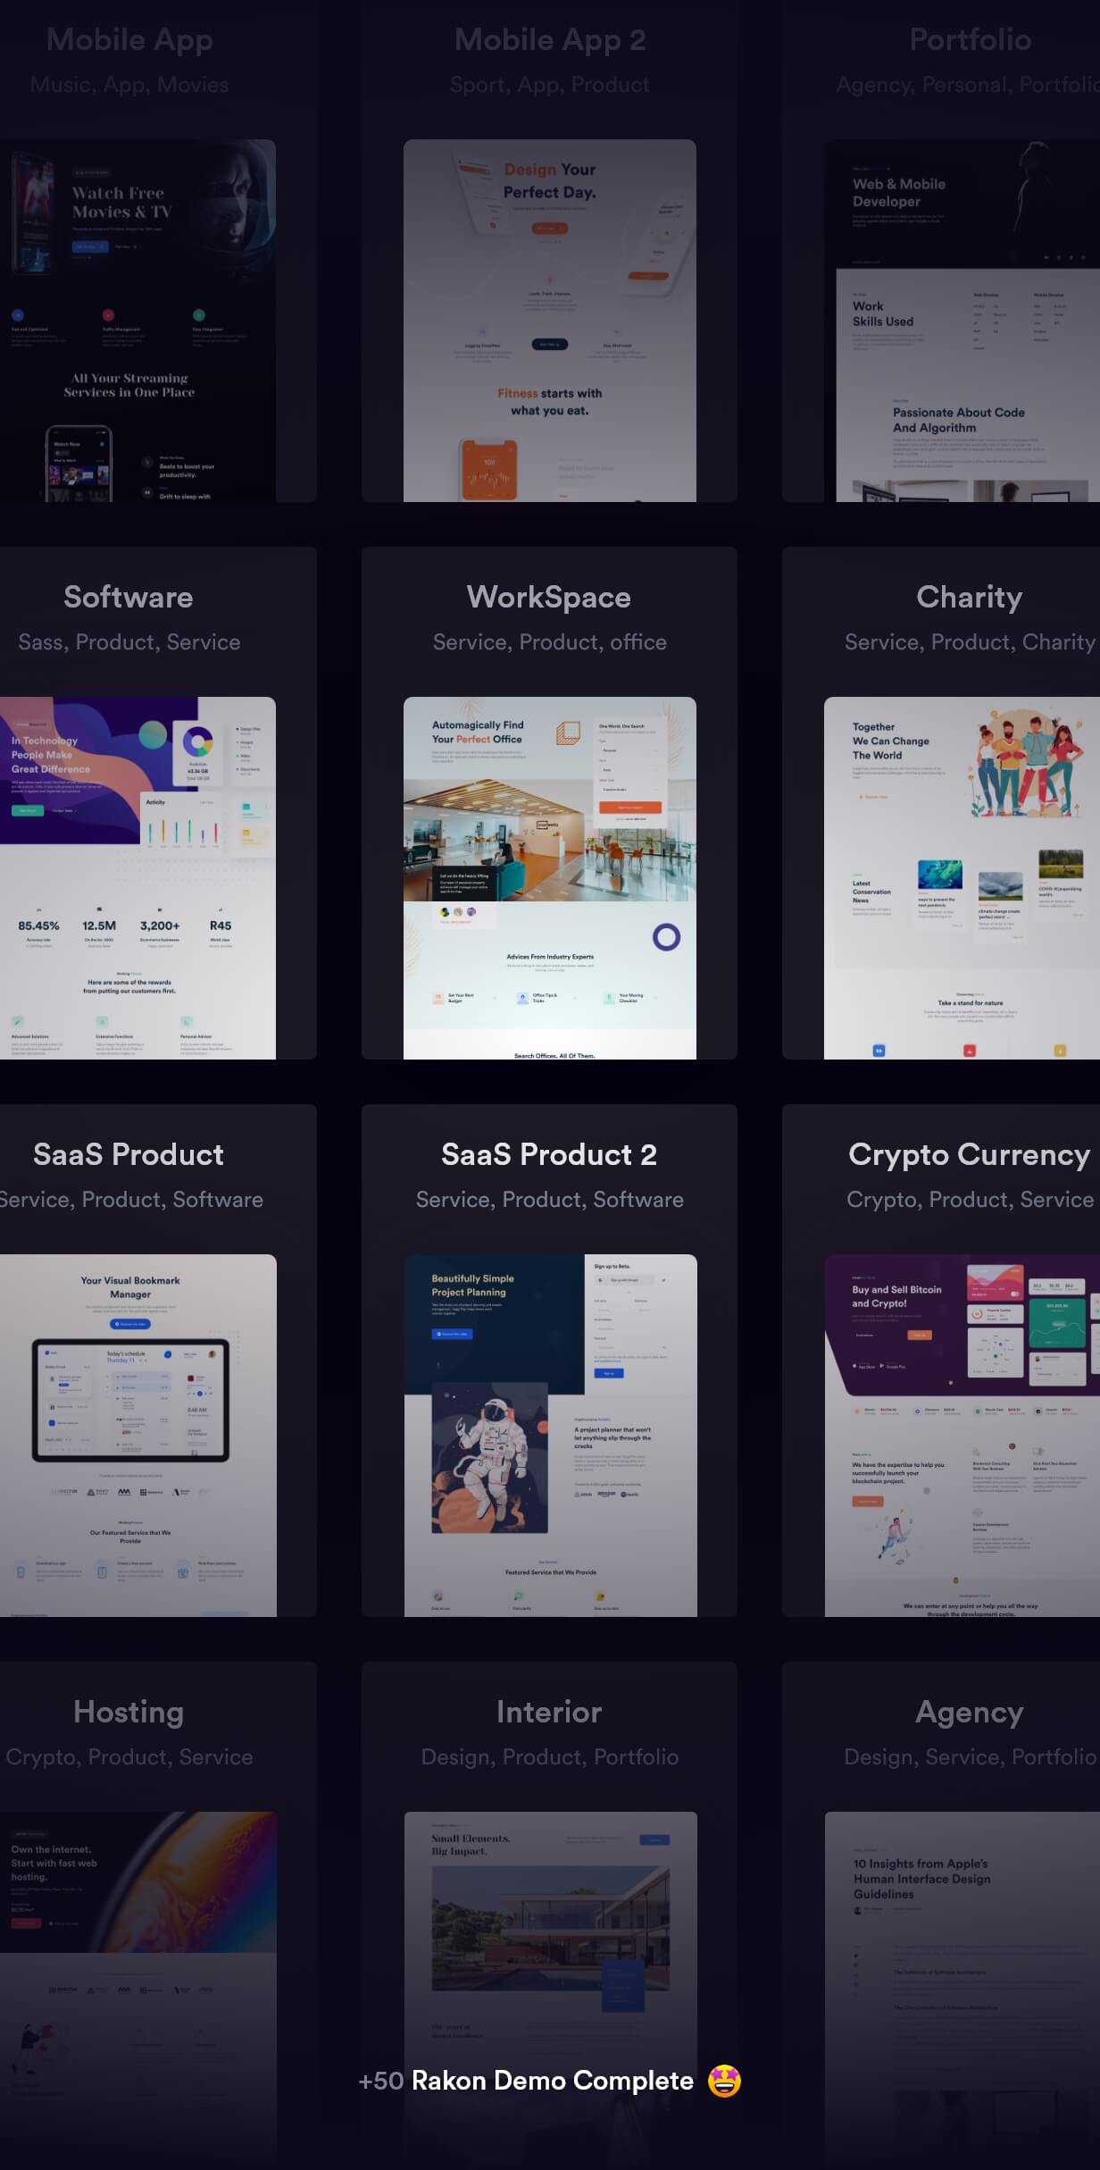The image size is (1100, 2170).
Task: Open SaaS Product 2 astronaut preview
Action: (550, 1436)
